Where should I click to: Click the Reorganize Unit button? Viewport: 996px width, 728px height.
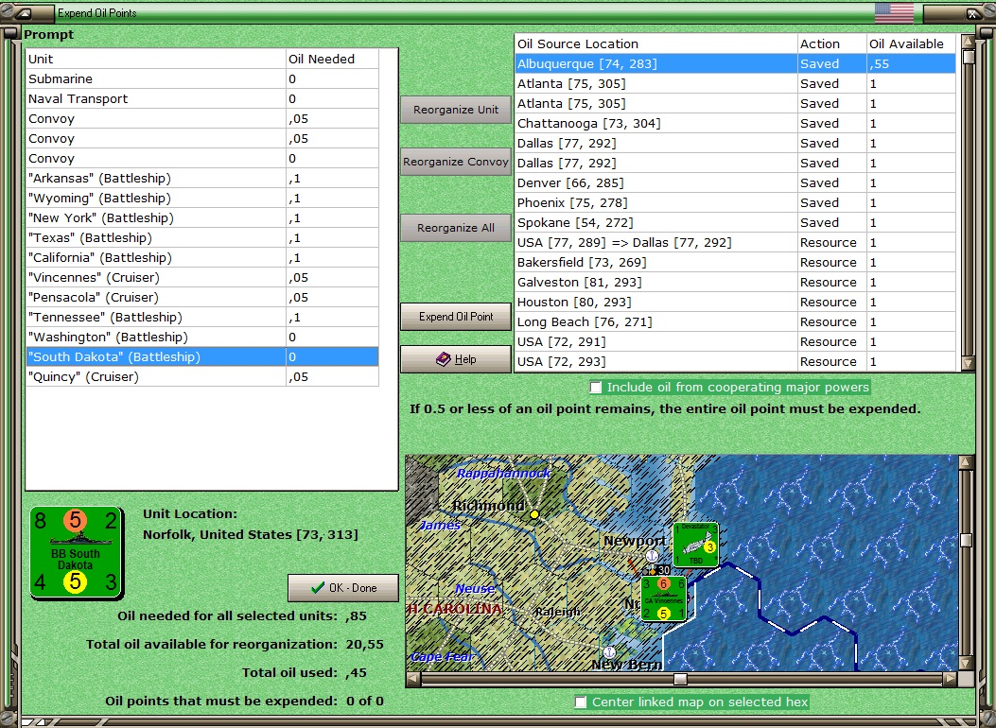pos(456,110)
